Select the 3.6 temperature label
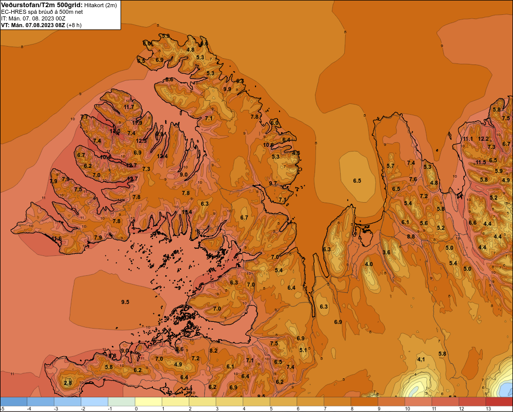513x412 pixels. (386, 252)
